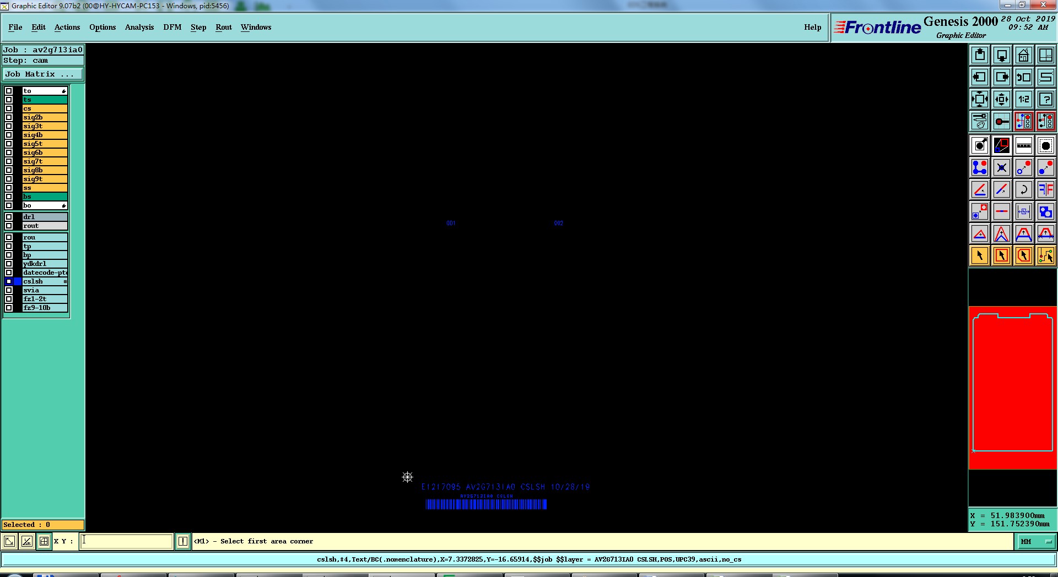Select the sig9t layer name

pyautogui.click(x=45, y=179)
